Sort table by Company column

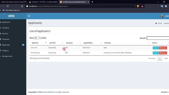coord(69,43)
